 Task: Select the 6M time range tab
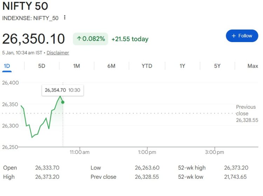coord(111,66)
